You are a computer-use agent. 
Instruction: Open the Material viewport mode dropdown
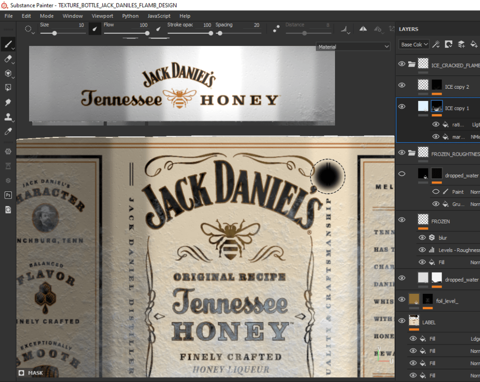click(353, 47)
